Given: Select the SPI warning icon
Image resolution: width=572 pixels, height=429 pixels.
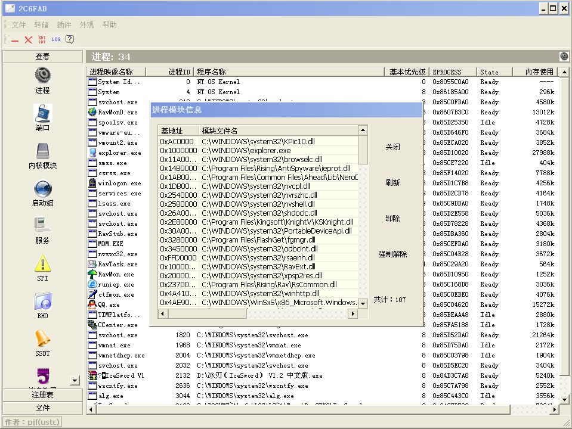Looking at the screenshot, I should pyautogui.click(x=42, y=264).
